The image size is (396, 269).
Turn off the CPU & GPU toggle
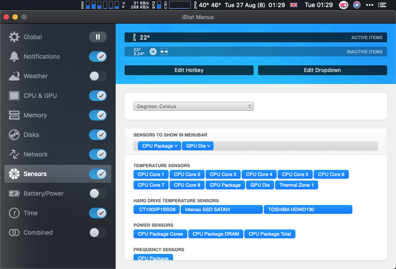point(98,96)
